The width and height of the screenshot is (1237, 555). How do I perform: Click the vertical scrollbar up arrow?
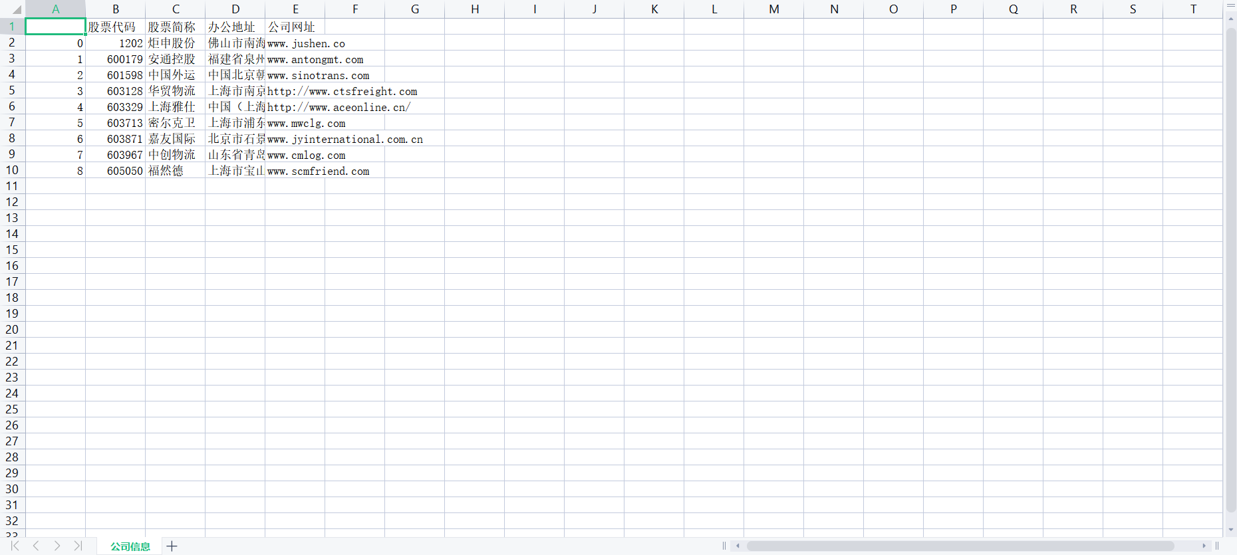tap(1231, 21)
